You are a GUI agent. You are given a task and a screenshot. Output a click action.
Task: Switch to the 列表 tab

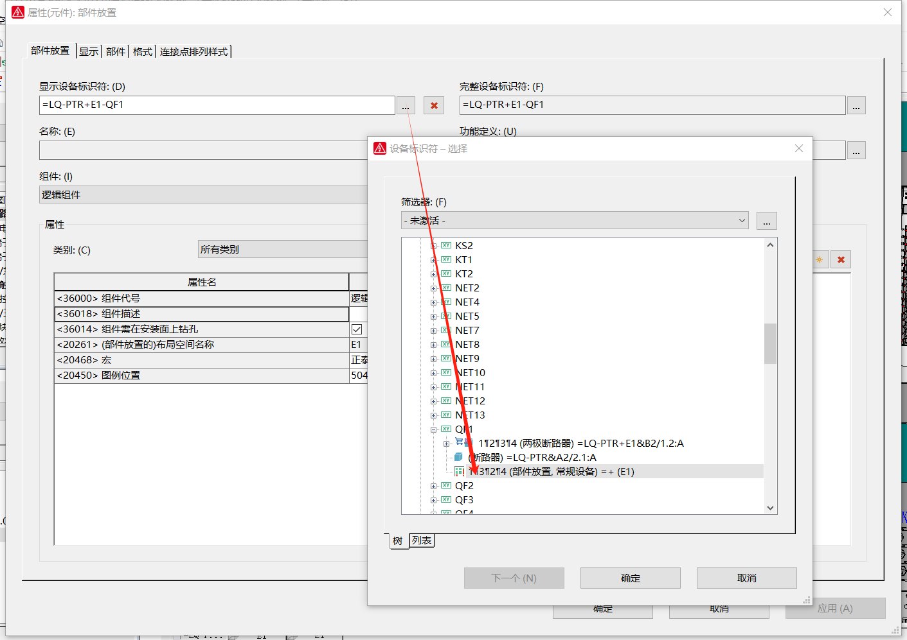click(x=422, y=541)
